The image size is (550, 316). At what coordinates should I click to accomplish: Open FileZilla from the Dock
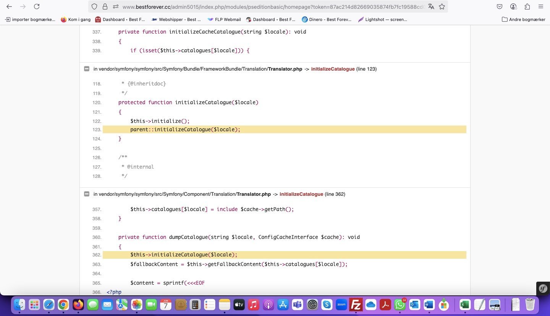click(356, 305)
